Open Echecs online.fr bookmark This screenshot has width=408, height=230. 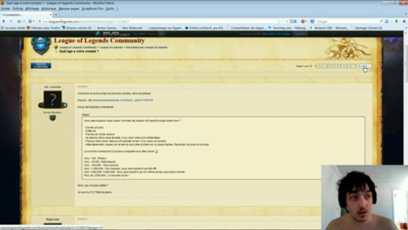click(x=205, y=28)
